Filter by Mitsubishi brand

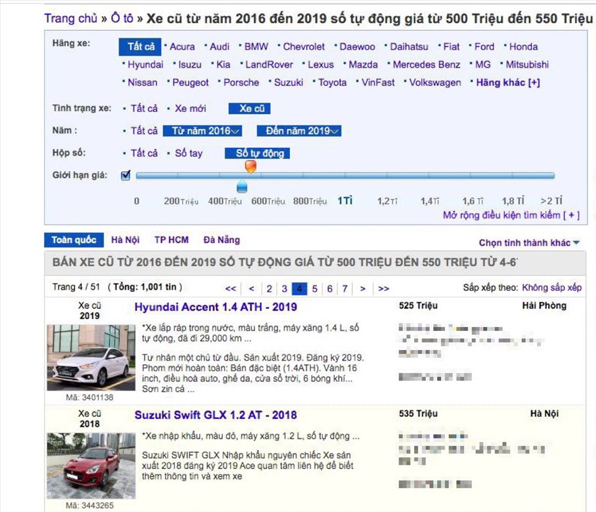pyautogui.click(x=527, y=65)
